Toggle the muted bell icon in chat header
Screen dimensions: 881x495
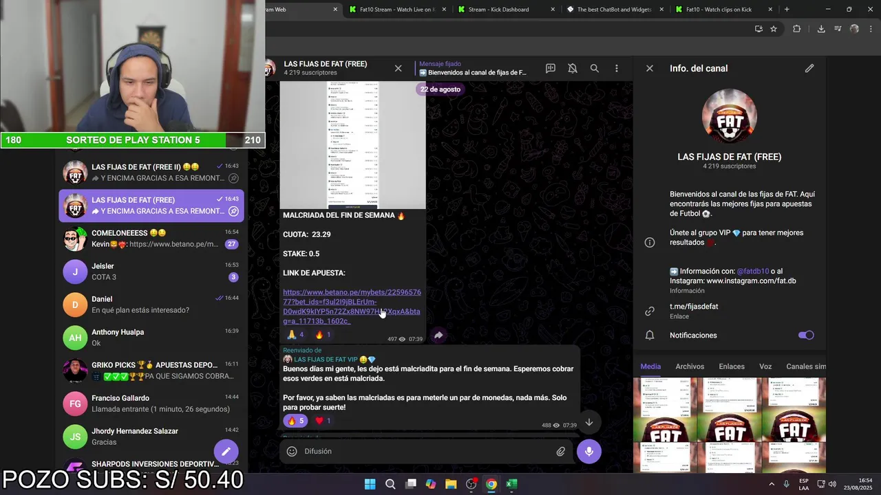click(x=573, y=68)
